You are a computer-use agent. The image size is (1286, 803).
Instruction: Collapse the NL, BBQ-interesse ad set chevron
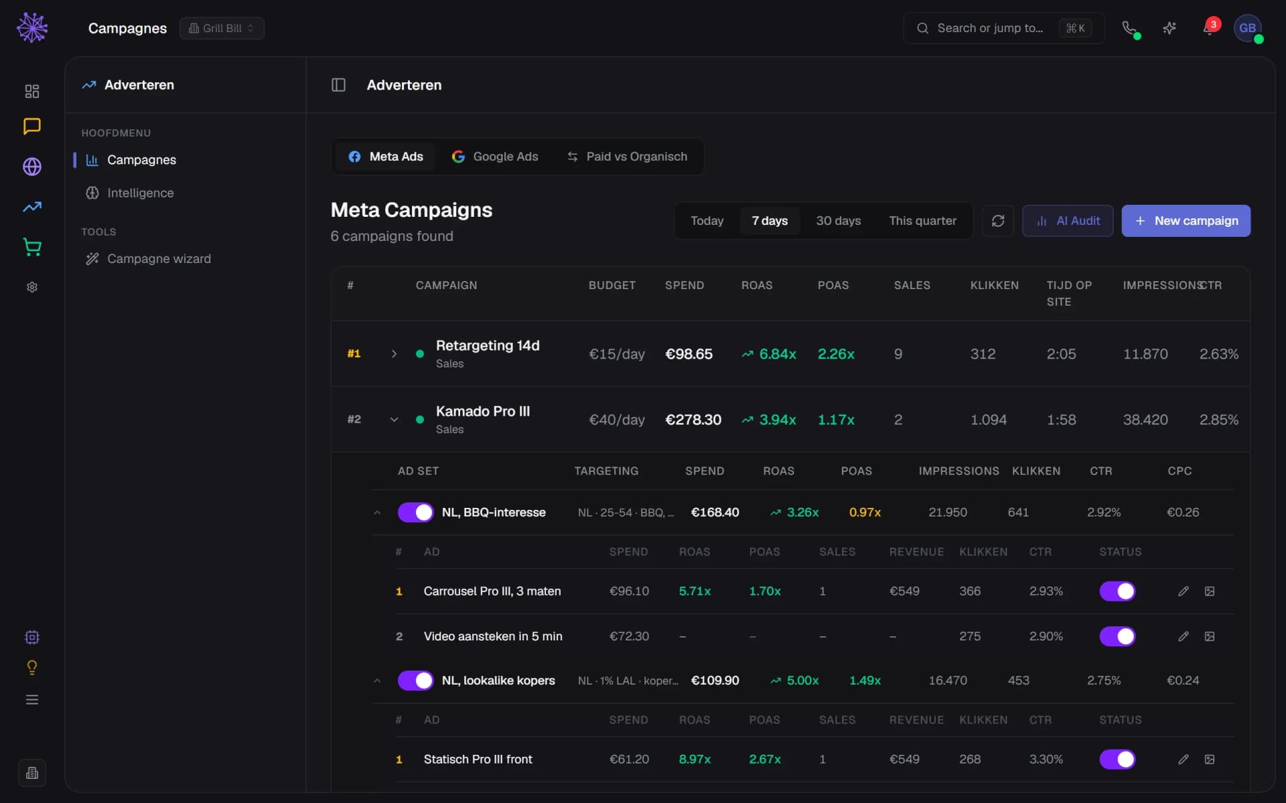tap(377, 513)
